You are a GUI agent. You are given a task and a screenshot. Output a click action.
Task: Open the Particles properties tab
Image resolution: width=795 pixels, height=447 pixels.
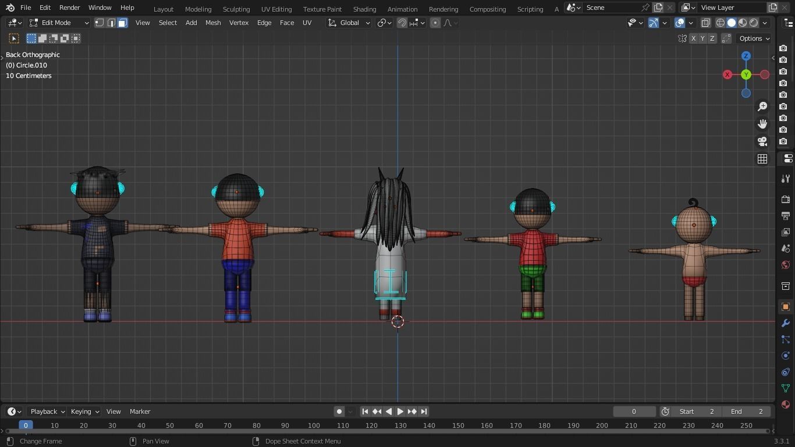click(x=786, y=339)
